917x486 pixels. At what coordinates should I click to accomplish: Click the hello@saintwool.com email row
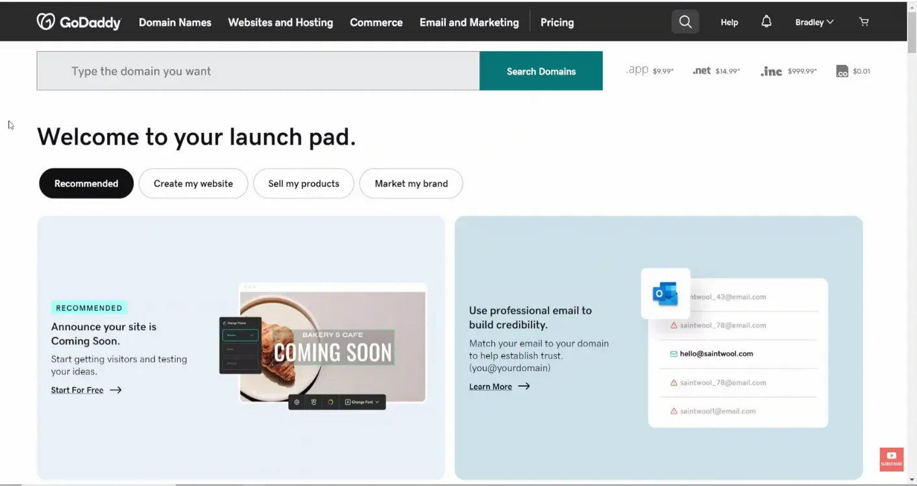point(739,354)
